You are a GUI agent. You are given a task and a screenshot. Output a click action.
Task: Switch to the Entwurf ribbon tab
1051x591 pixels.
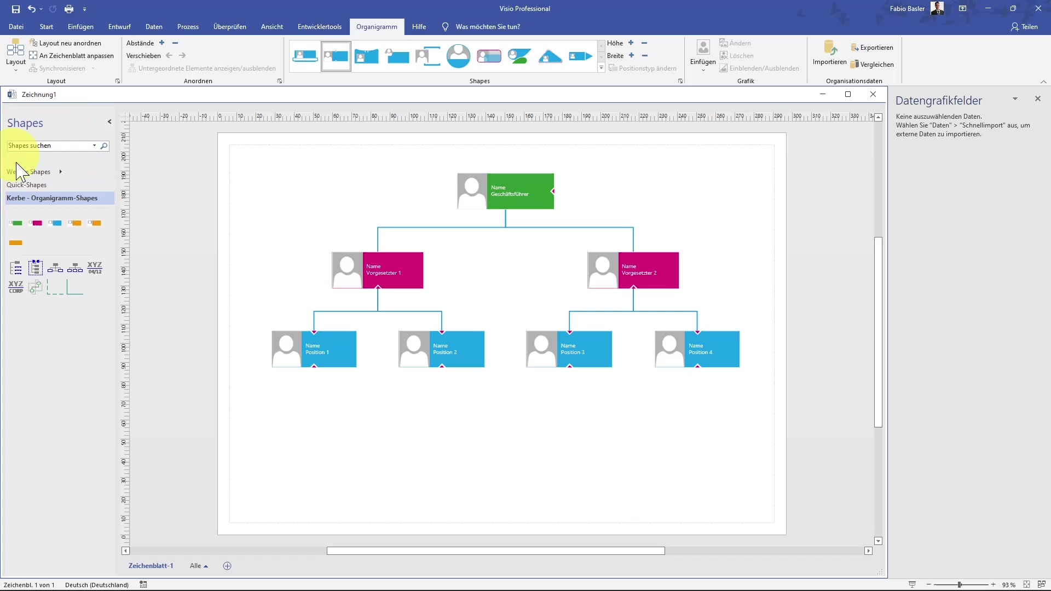pyautogui.click(x=119, y=27)
